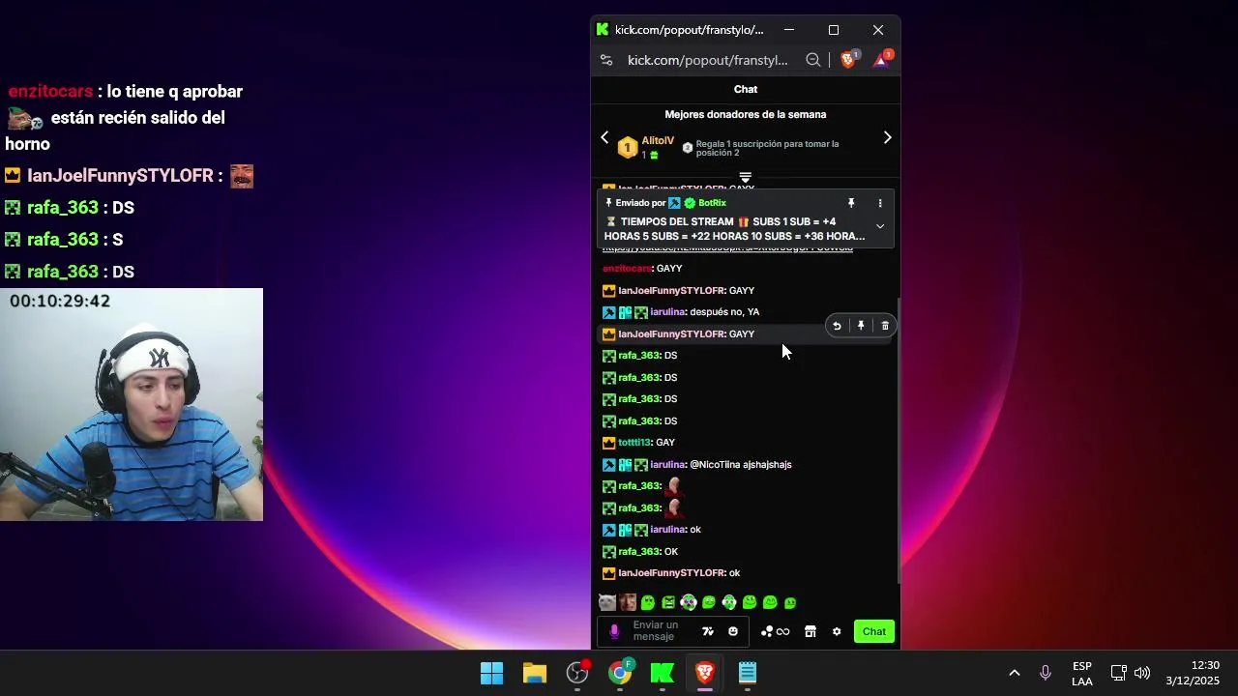Screen dimensions: 1238x696
Task: Open Google Chrome from the taskbar
Action: pos(620,673)
